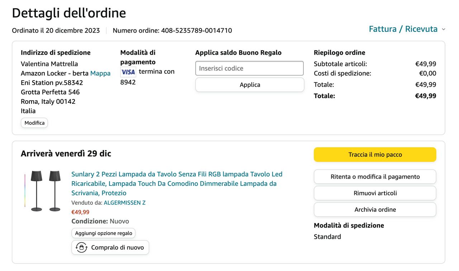Focus the Inserisci codice gift card field
Image resolution: width=459 pixels, height=271 pixels.
tap(249, 68)
